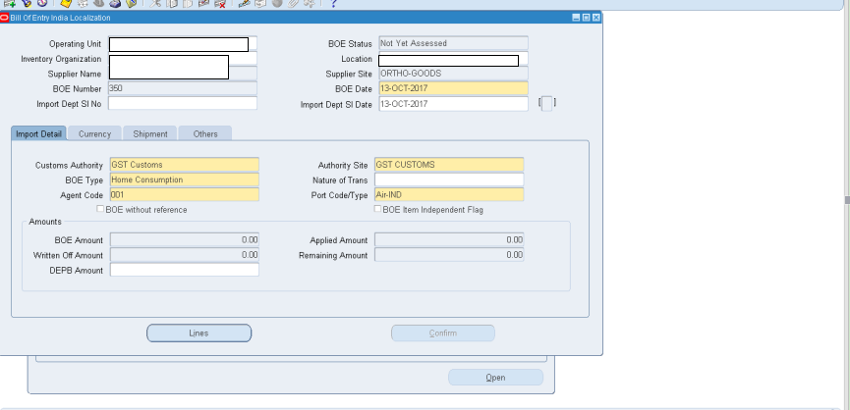The height and width of the screenshot is (410, 850).
Task: Click Open button in the background window
Action: 495,378
